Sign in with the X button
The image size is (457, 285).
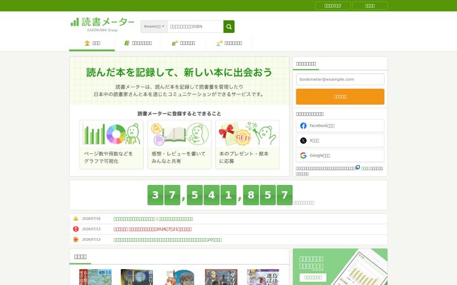tap(340, 141)
